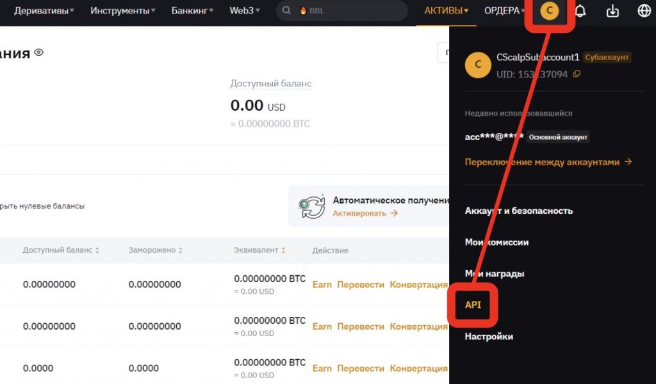Viewport: 656px width, 384px height.
Task: Open Аккаунт и безопасность menu item
Action: point(519,211)
